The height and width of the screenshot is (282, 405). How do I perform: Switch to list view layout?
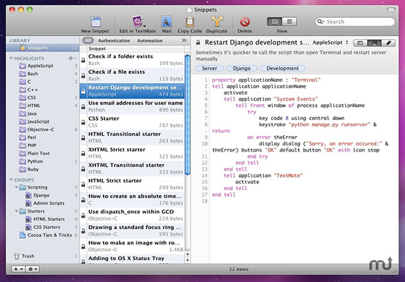[289, 21]
